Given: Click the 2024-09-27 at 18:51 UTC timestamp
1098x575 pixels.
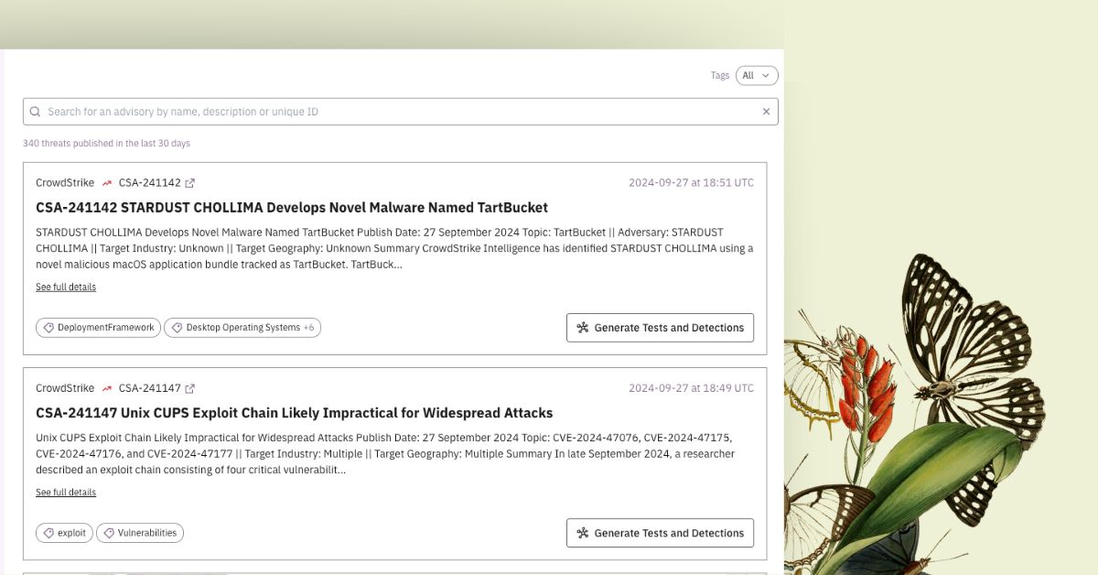Looking at the screenshot, I should point(691,183).
